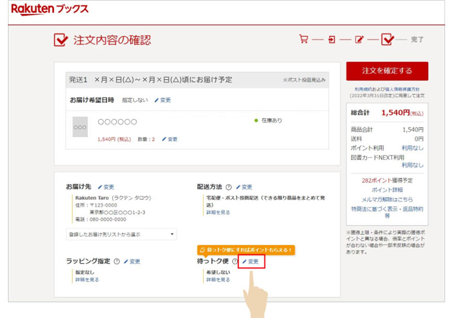Click the shopping cart step icon

pos(304,39)
